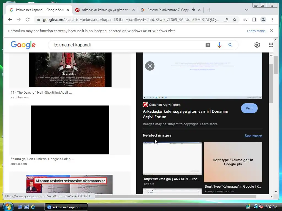Toggle the side panel icon
Screen dimensions: 282x211
[x=254, y=20]
